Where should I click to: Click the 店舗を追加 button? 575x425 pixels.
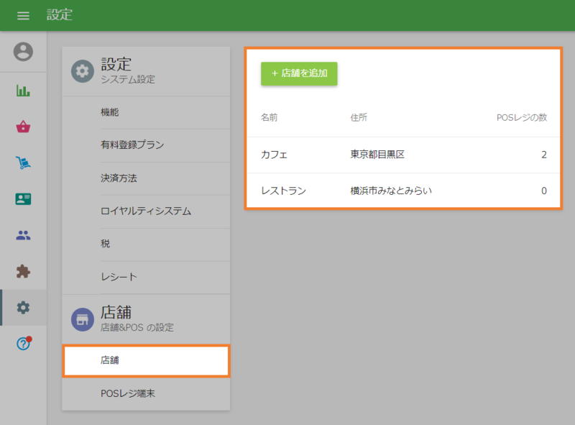point(299,73)
